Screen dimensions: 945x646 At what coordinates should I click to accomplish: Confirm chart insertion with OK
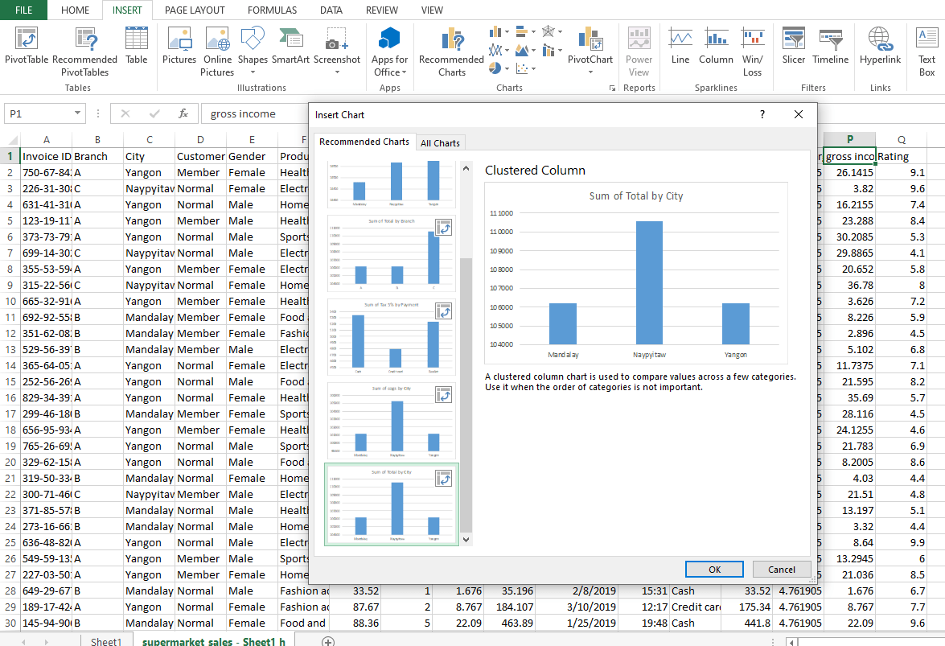[713, 569]
